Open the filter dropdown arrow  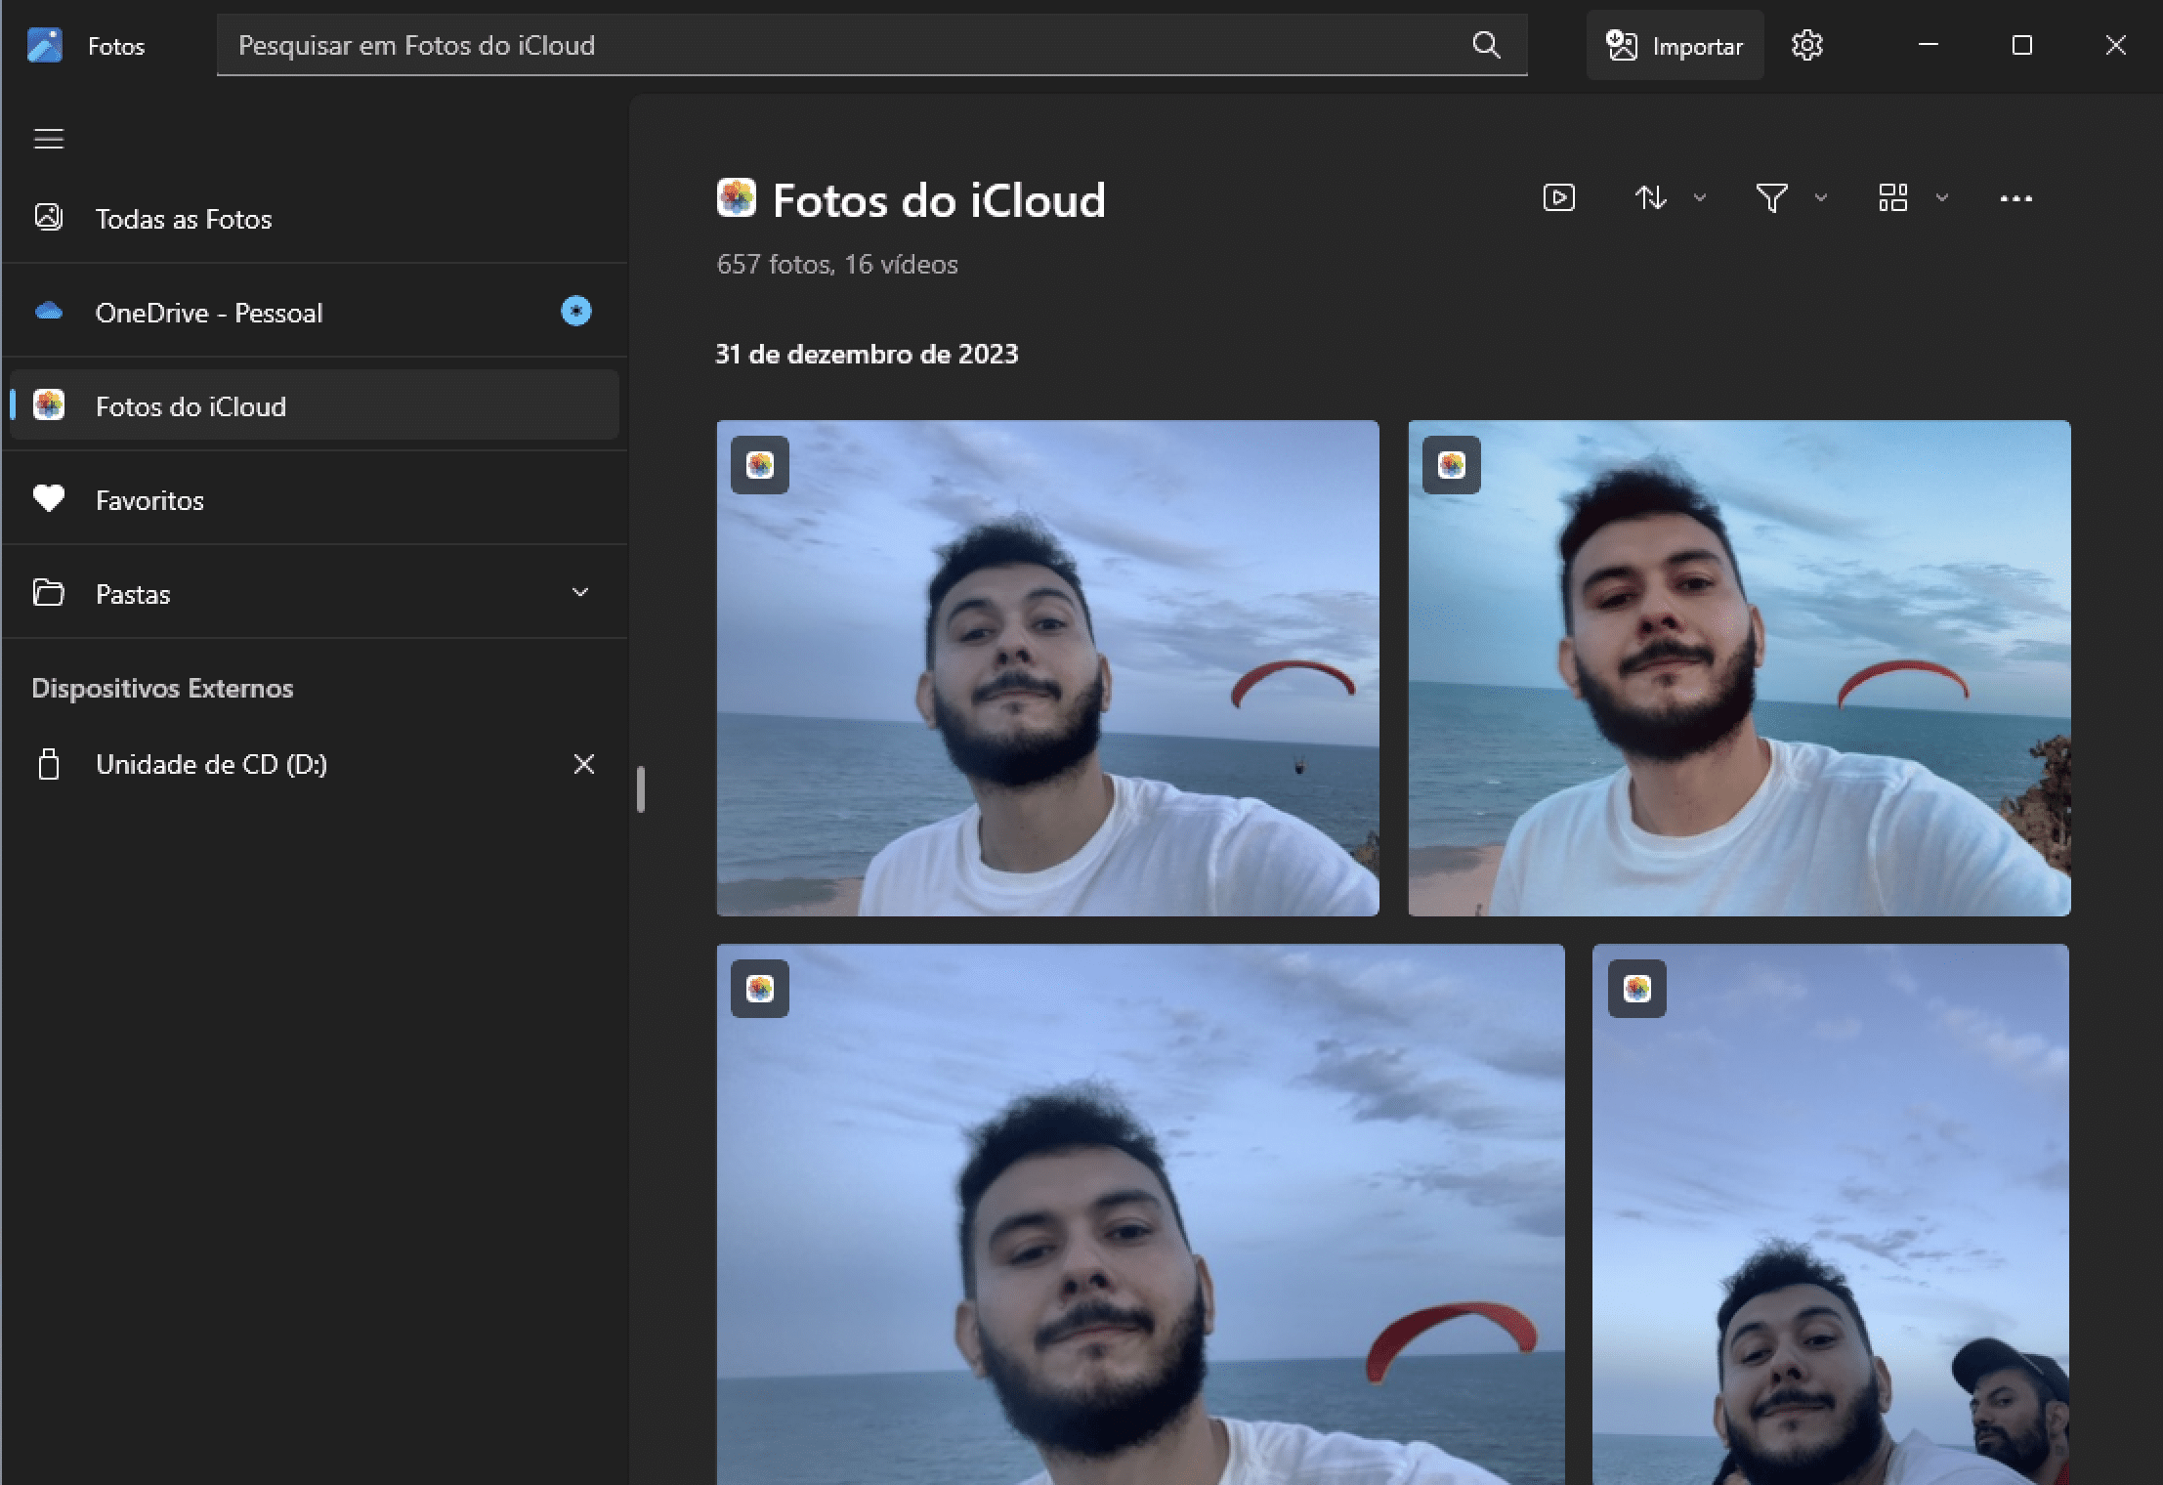point(1821,198)
